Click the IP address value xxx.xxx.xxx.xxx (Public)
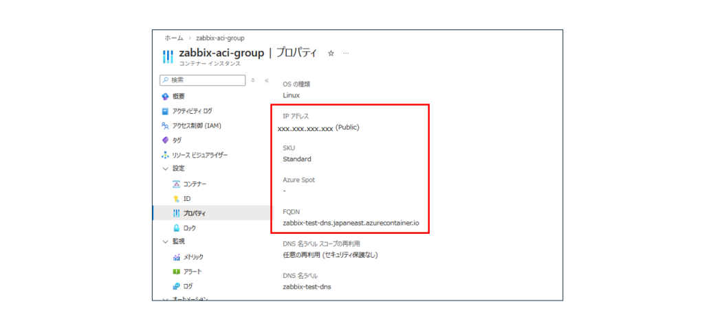The height and width of the screenshot is (332, 704). (x=318, y=128)
